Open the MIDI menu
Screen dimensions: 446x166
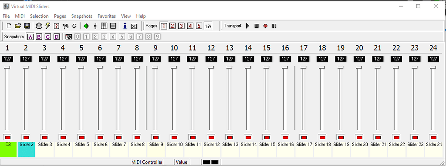pyautogui.click(x=20, y=16)
